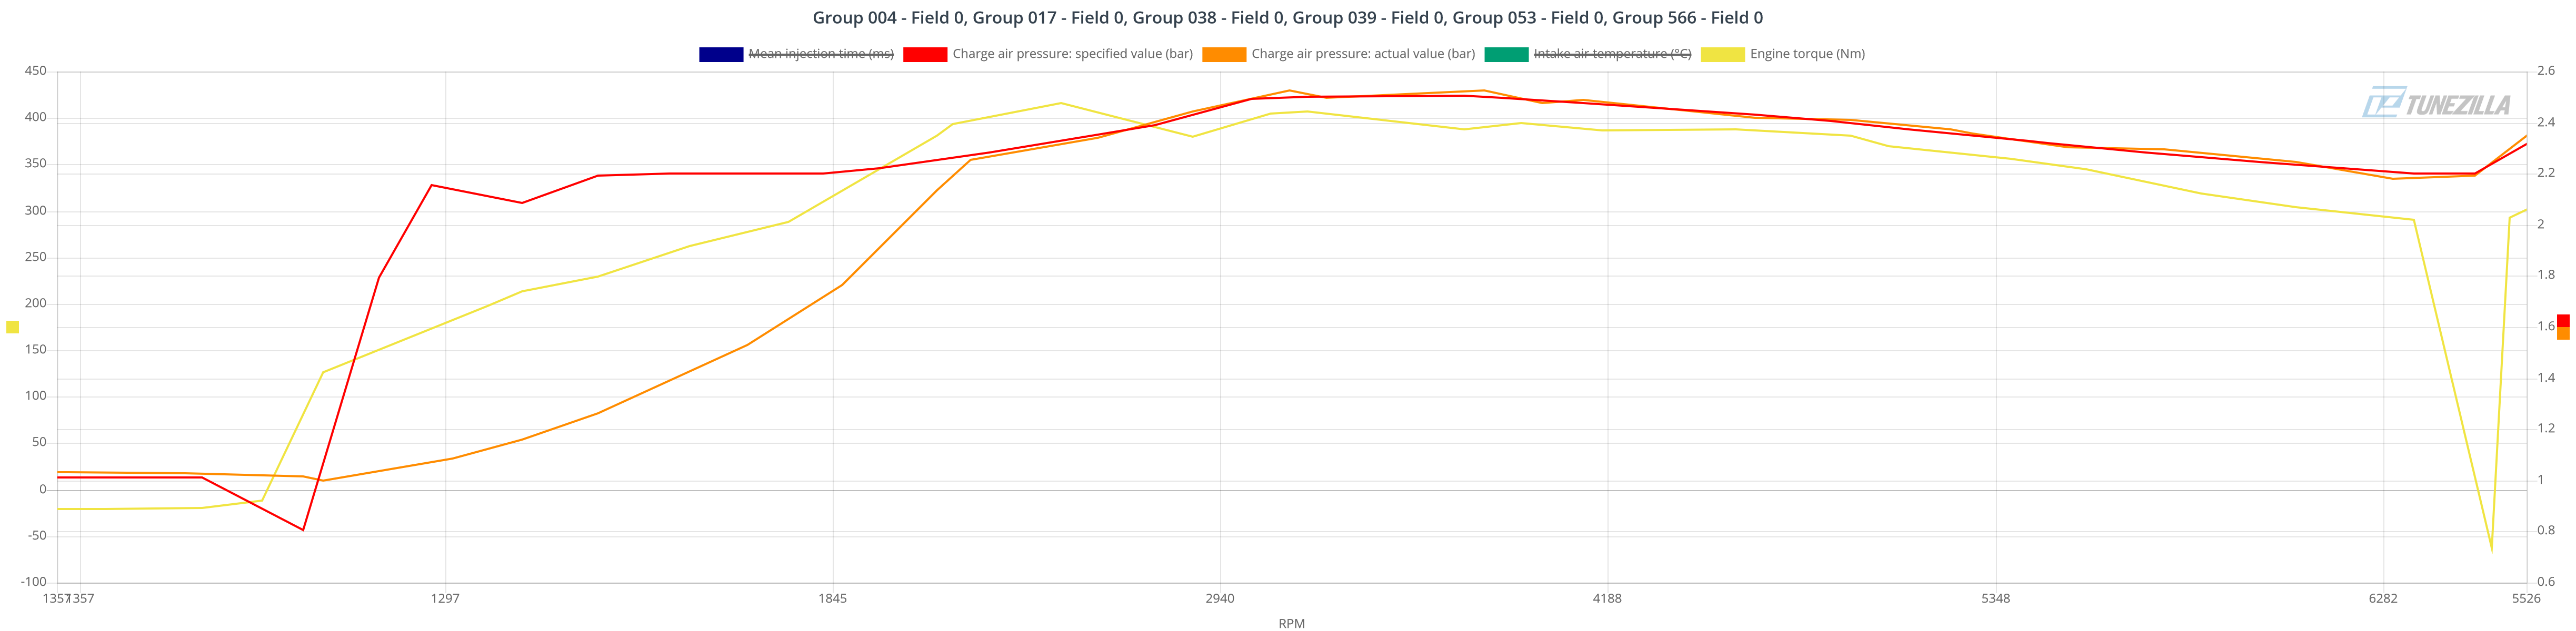Click the 6282 tick on the RPM axis
2576x631 pixels.
2383,599
